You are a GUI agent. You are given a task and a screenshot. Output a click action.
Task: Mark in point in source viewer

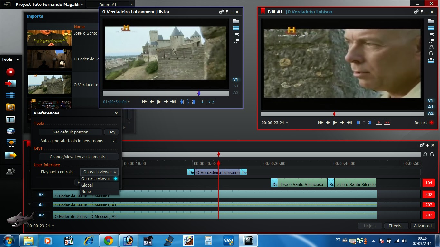(x=182, y=102)
